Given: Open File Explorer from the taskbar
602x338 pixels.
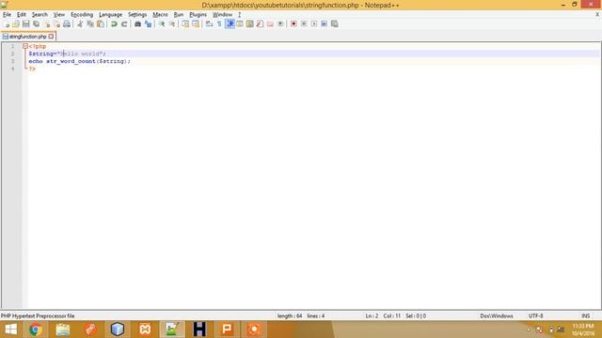Looking at the screenshot, I should coord(63,330).
